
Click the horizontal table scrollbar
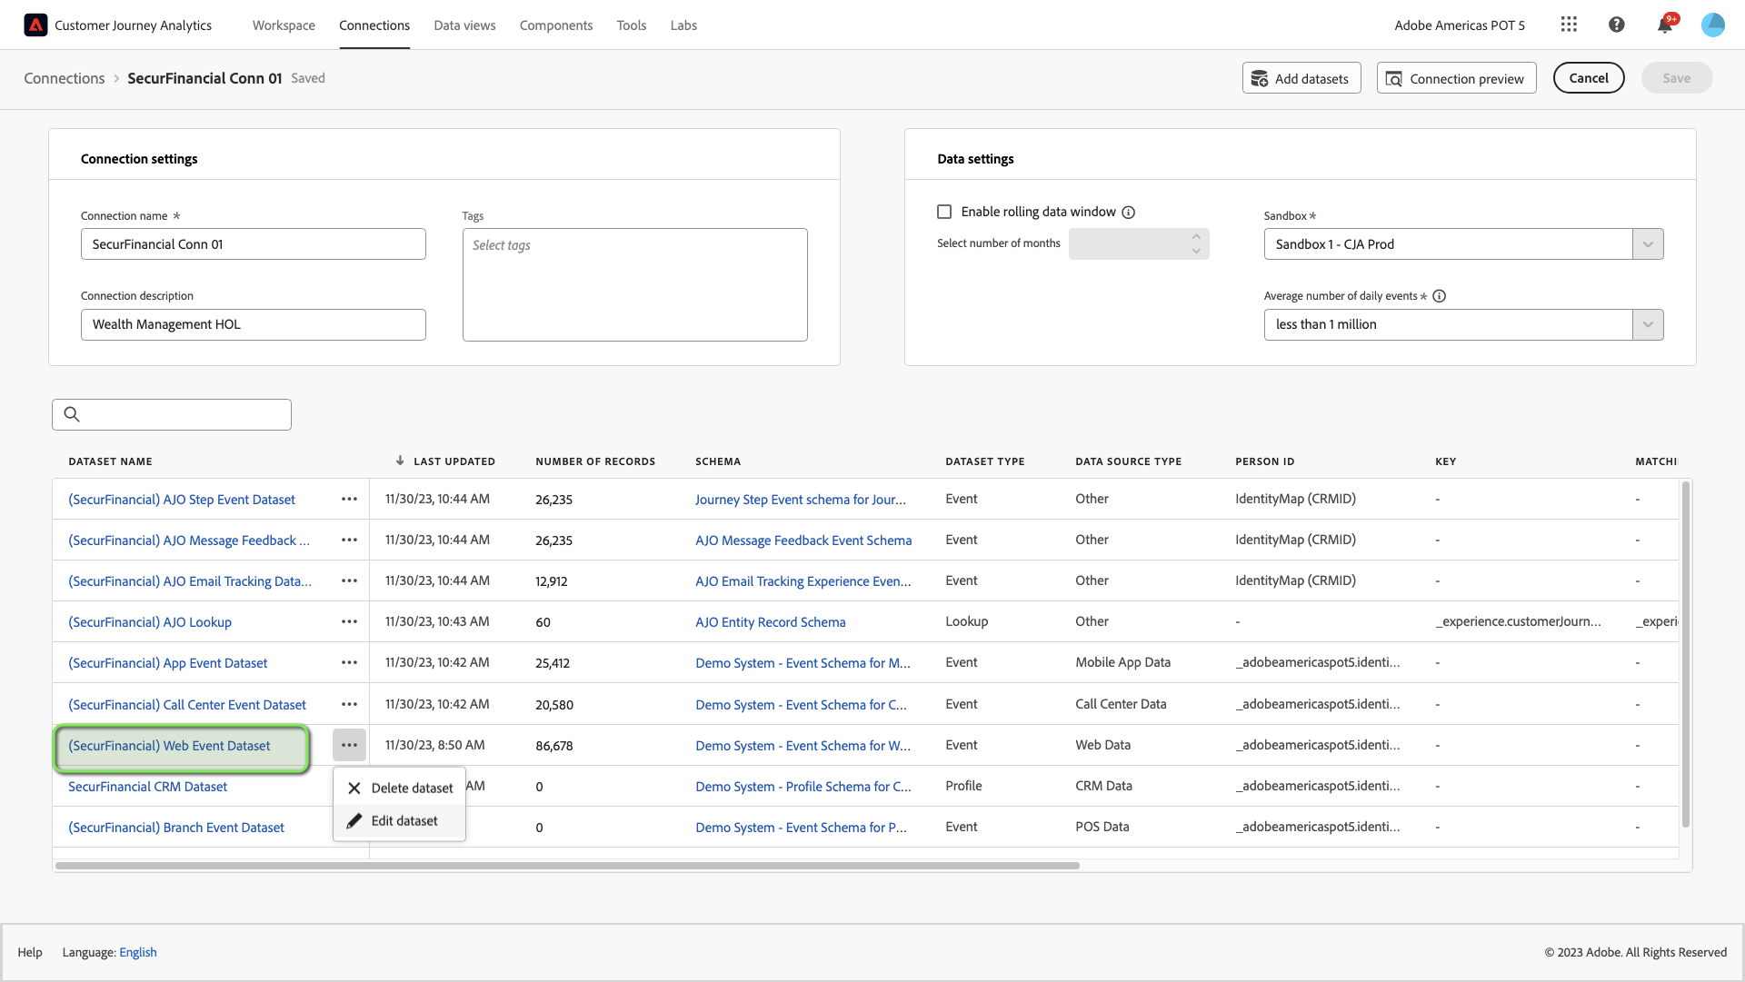pos(567,866)
